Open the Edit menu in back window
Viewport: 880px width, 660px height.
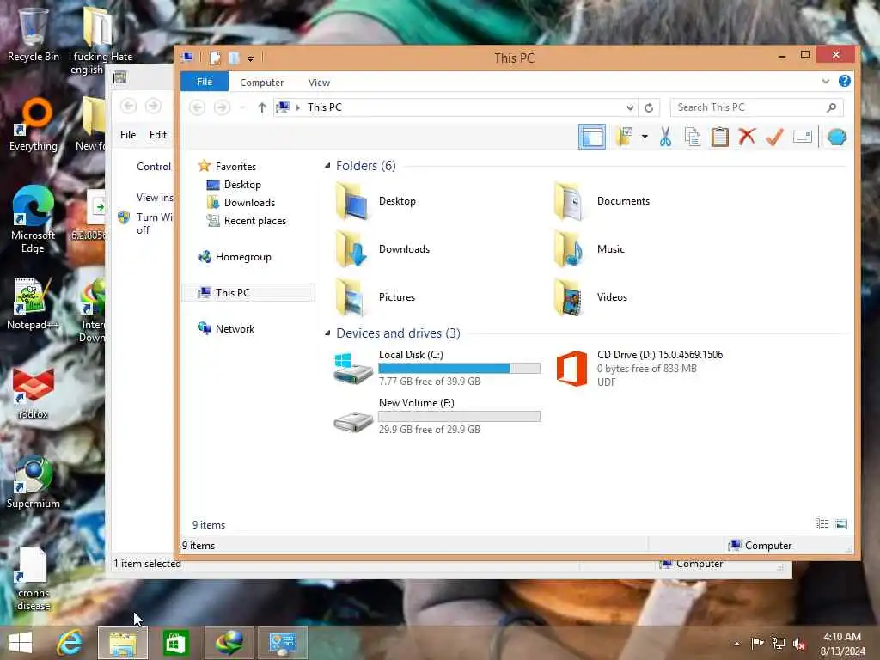click(x=158, y=135)
